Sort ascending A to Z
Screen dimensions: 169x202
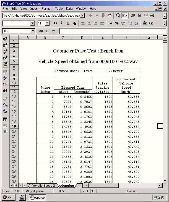(5, 105)
